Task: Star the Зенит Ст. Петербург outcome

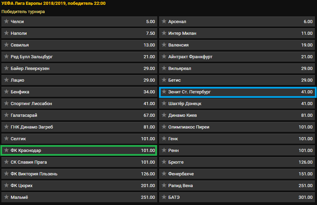Action: tap(164, 92)
